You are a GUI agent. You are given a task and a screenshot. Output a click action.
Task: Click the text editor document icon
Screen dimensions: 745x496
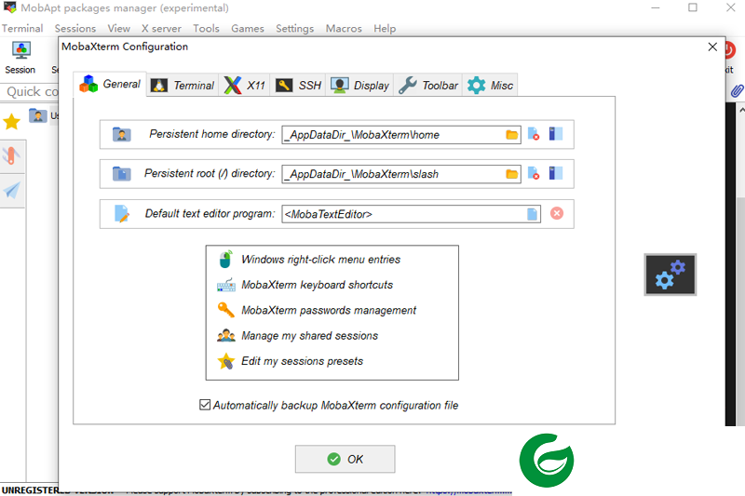pos(122,214)
